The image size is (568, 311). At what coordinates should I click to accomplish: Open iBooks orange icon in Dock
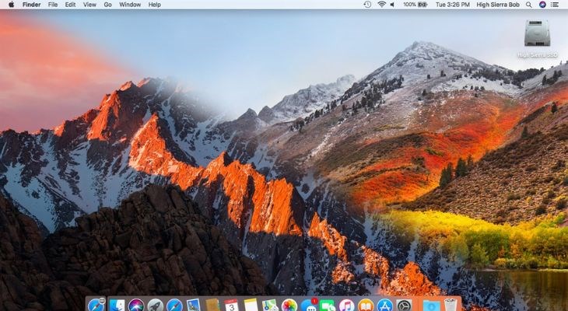pyautogui.click(x=366, y=305)
